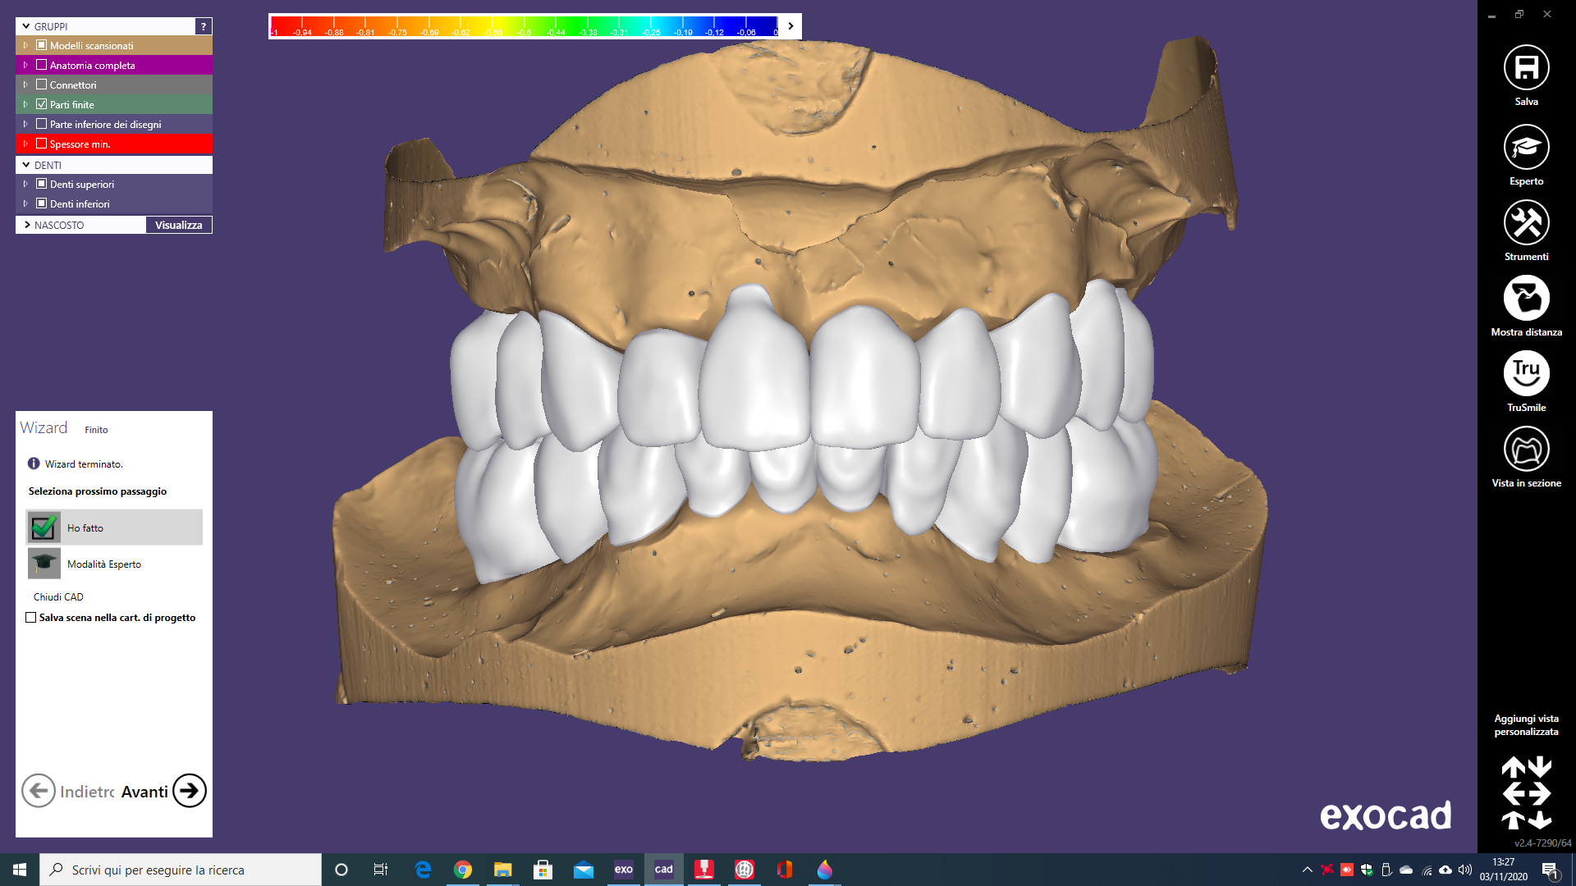Click the Salva save icon
Viewport: 1576px width, 886px height.
pos(1526,68)
